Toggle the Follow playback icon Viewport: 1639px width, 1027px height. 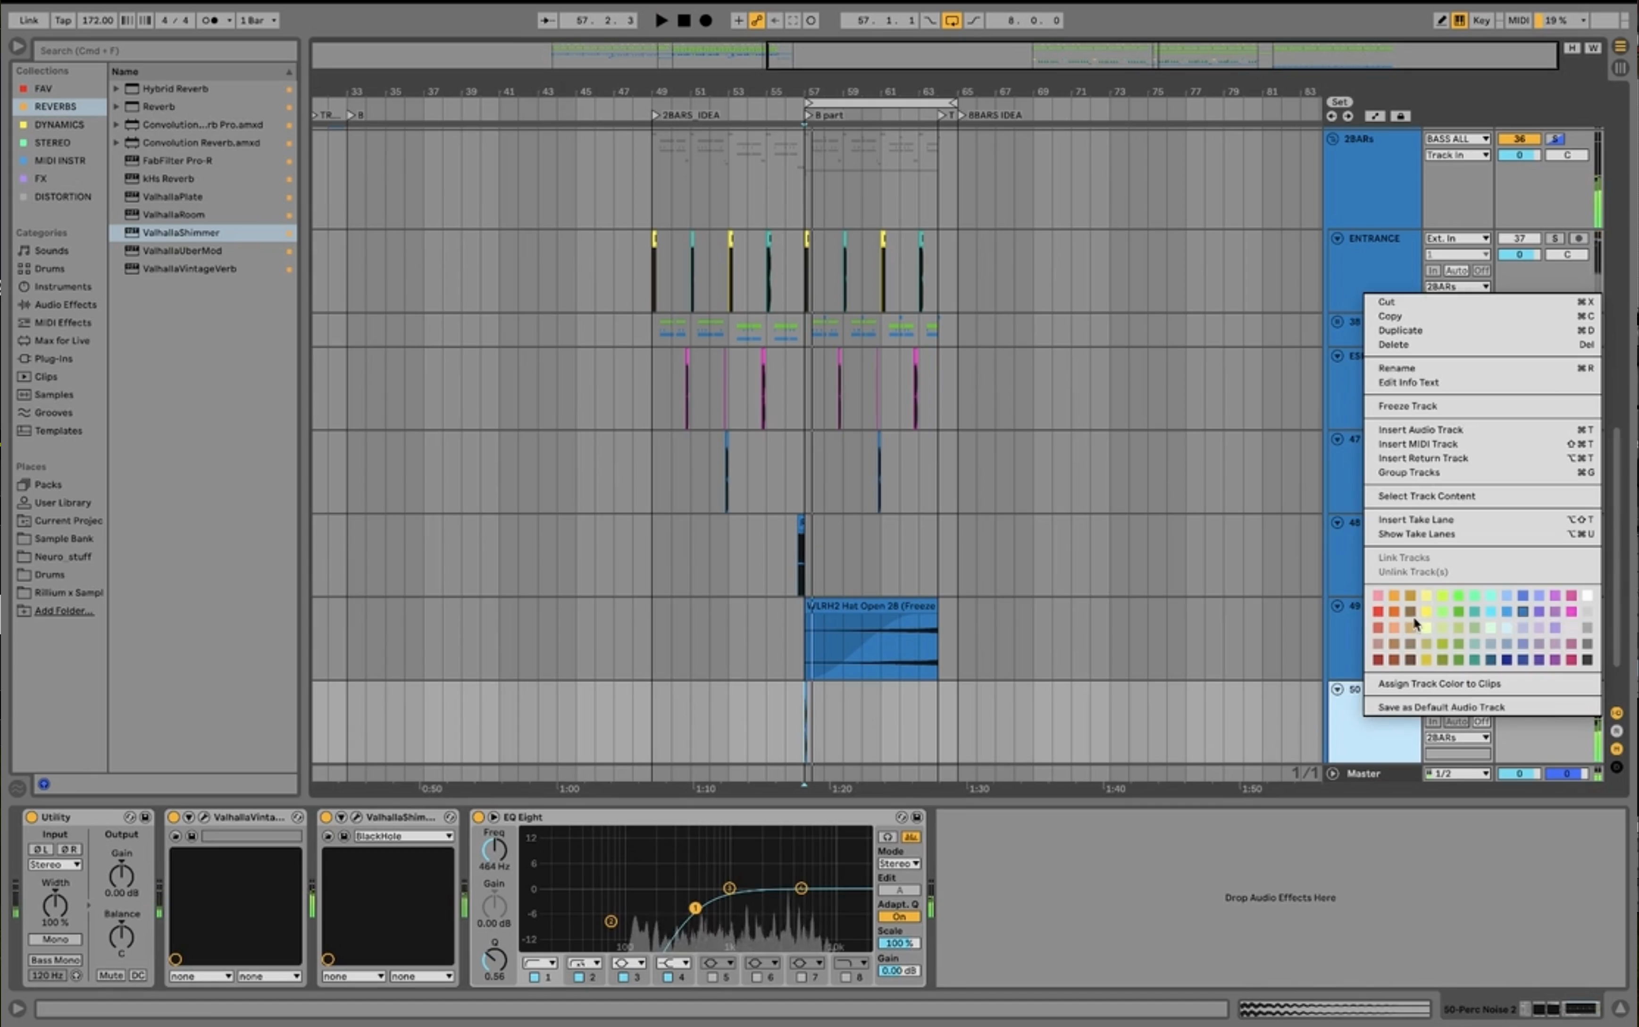click(547, 20)
